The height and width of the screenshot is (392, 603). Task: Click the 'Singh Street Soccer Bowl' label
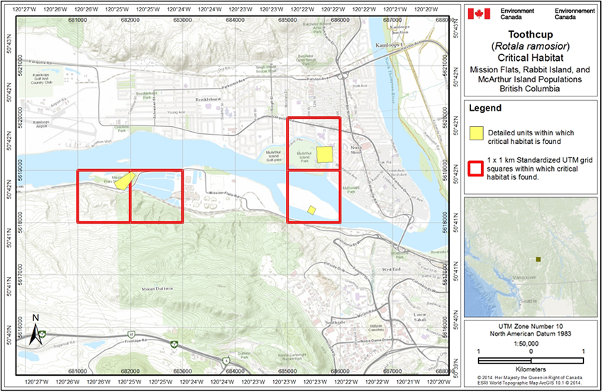(266, 69)
